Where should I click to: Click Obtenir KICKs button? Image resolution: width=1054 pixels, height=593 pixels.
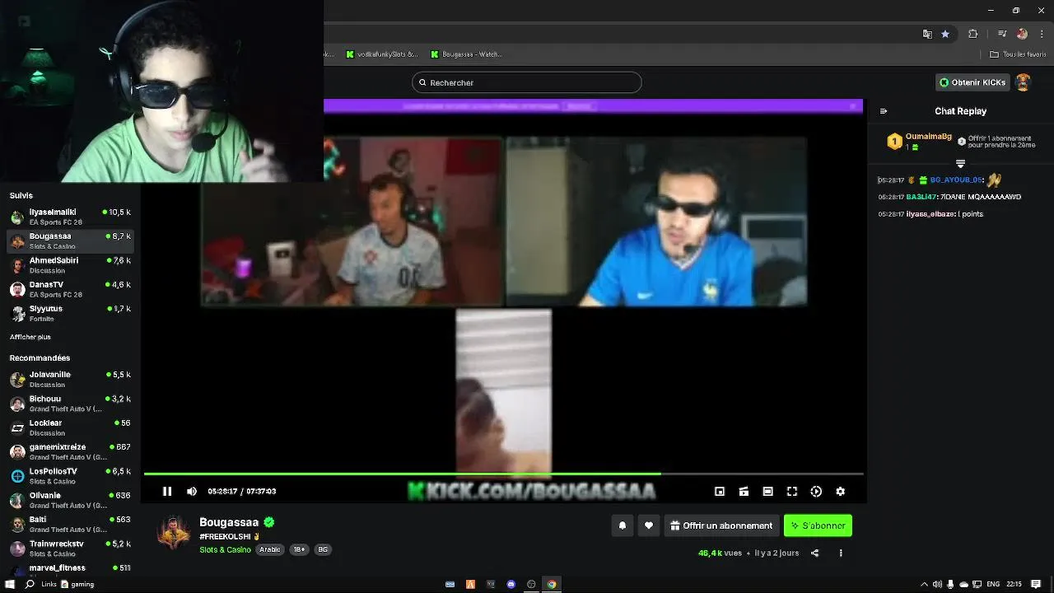(x=972, y=82)
